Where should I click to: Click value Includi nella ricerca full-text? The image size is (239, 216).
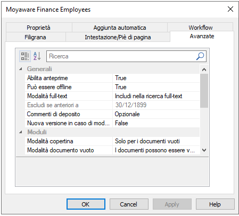coord(156,96)
